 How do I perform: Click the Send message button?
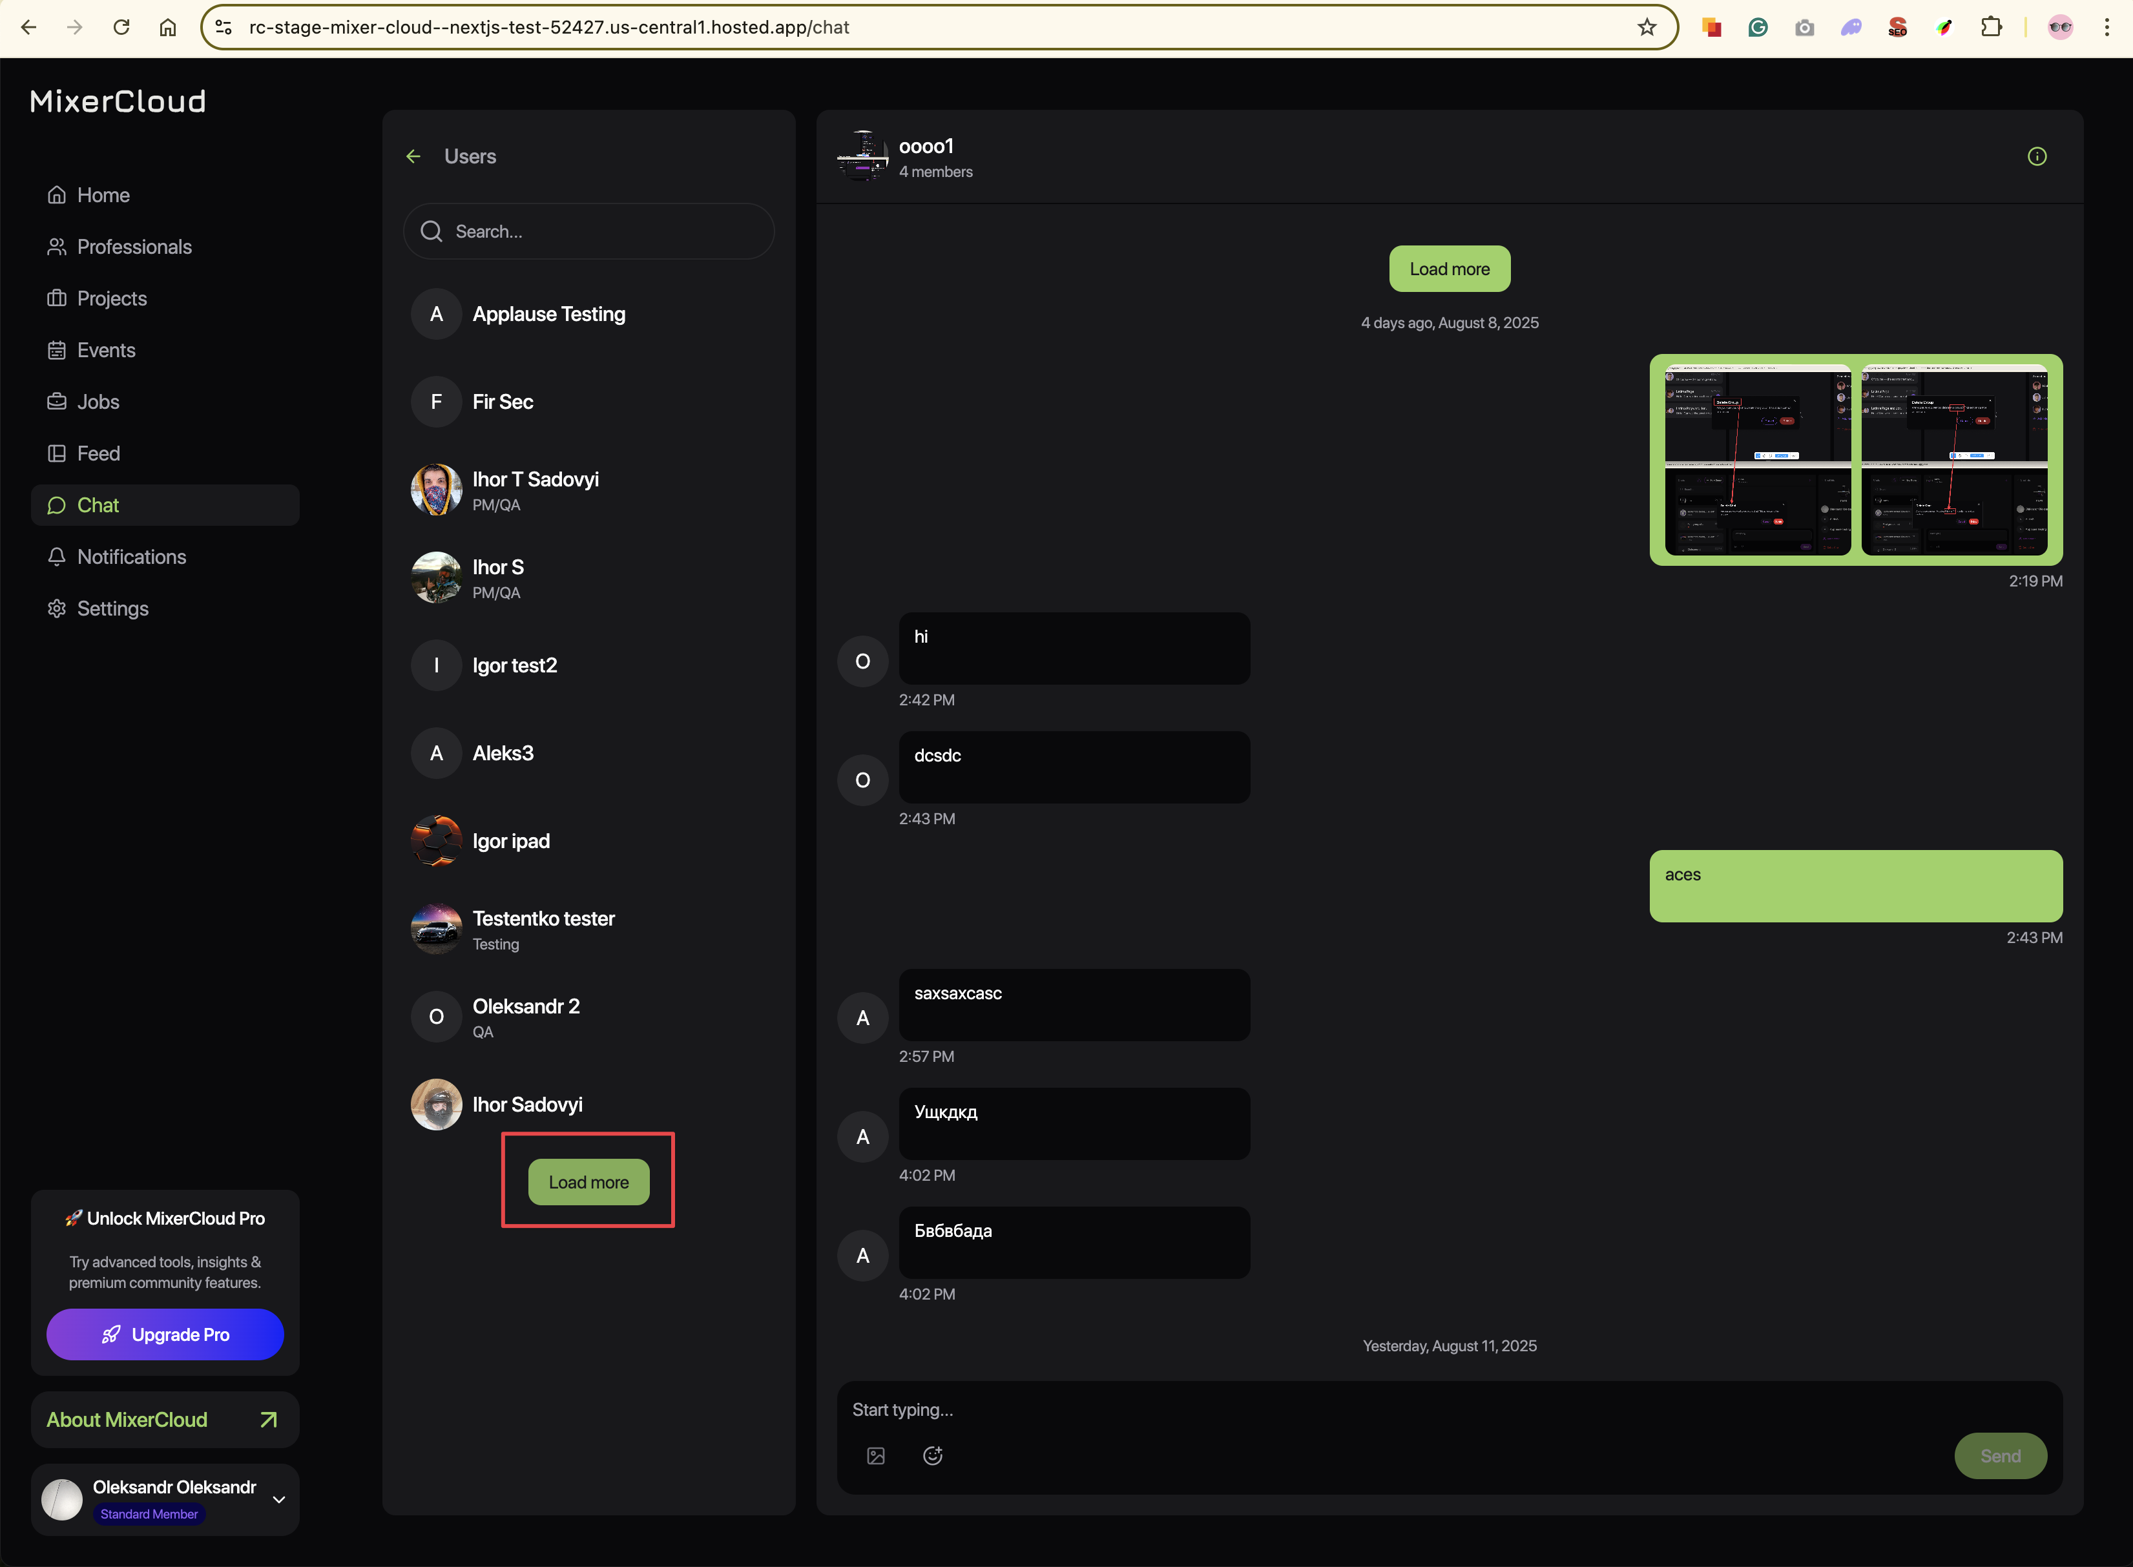point(1999,1456)
